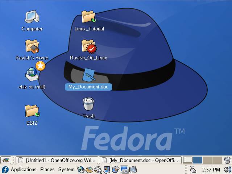This screenshot has width=232, height=174.
Task: Open the Computer desktop icon
Action: point(32,17)
